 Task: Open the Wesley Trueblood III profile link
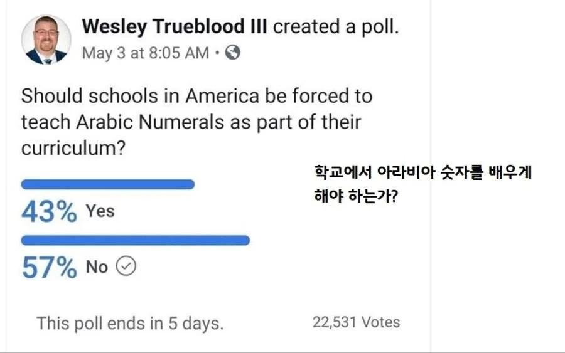(x=174, y=26)
